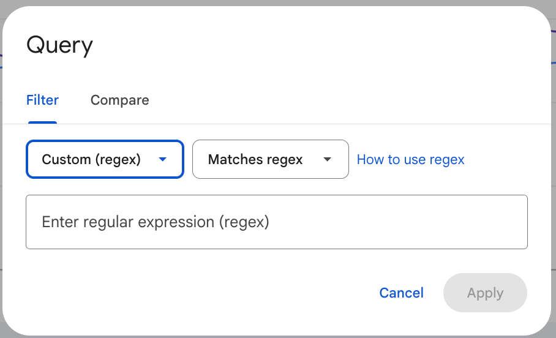Click the Matches regex caret arrow
The width and height of the screenshot is (556, 338).
click(328, 159)
